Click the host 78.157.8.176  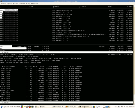click(x=62, y=12)
